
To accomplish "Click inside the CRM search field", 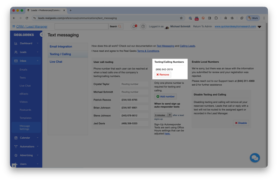I will point(81,27).
